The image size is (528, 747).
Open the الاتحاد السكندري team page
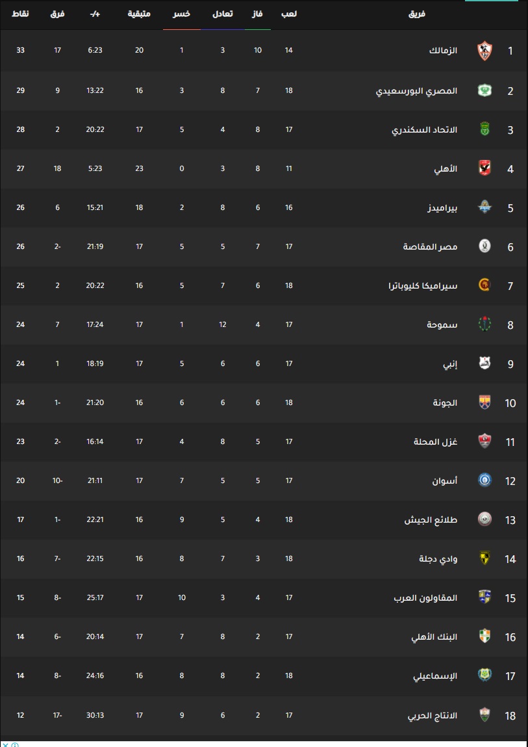pos(425,129)
